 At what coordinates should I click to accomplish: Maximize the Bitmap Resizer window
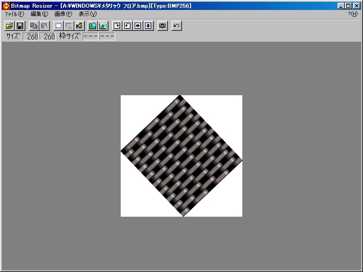coord(348,6)
